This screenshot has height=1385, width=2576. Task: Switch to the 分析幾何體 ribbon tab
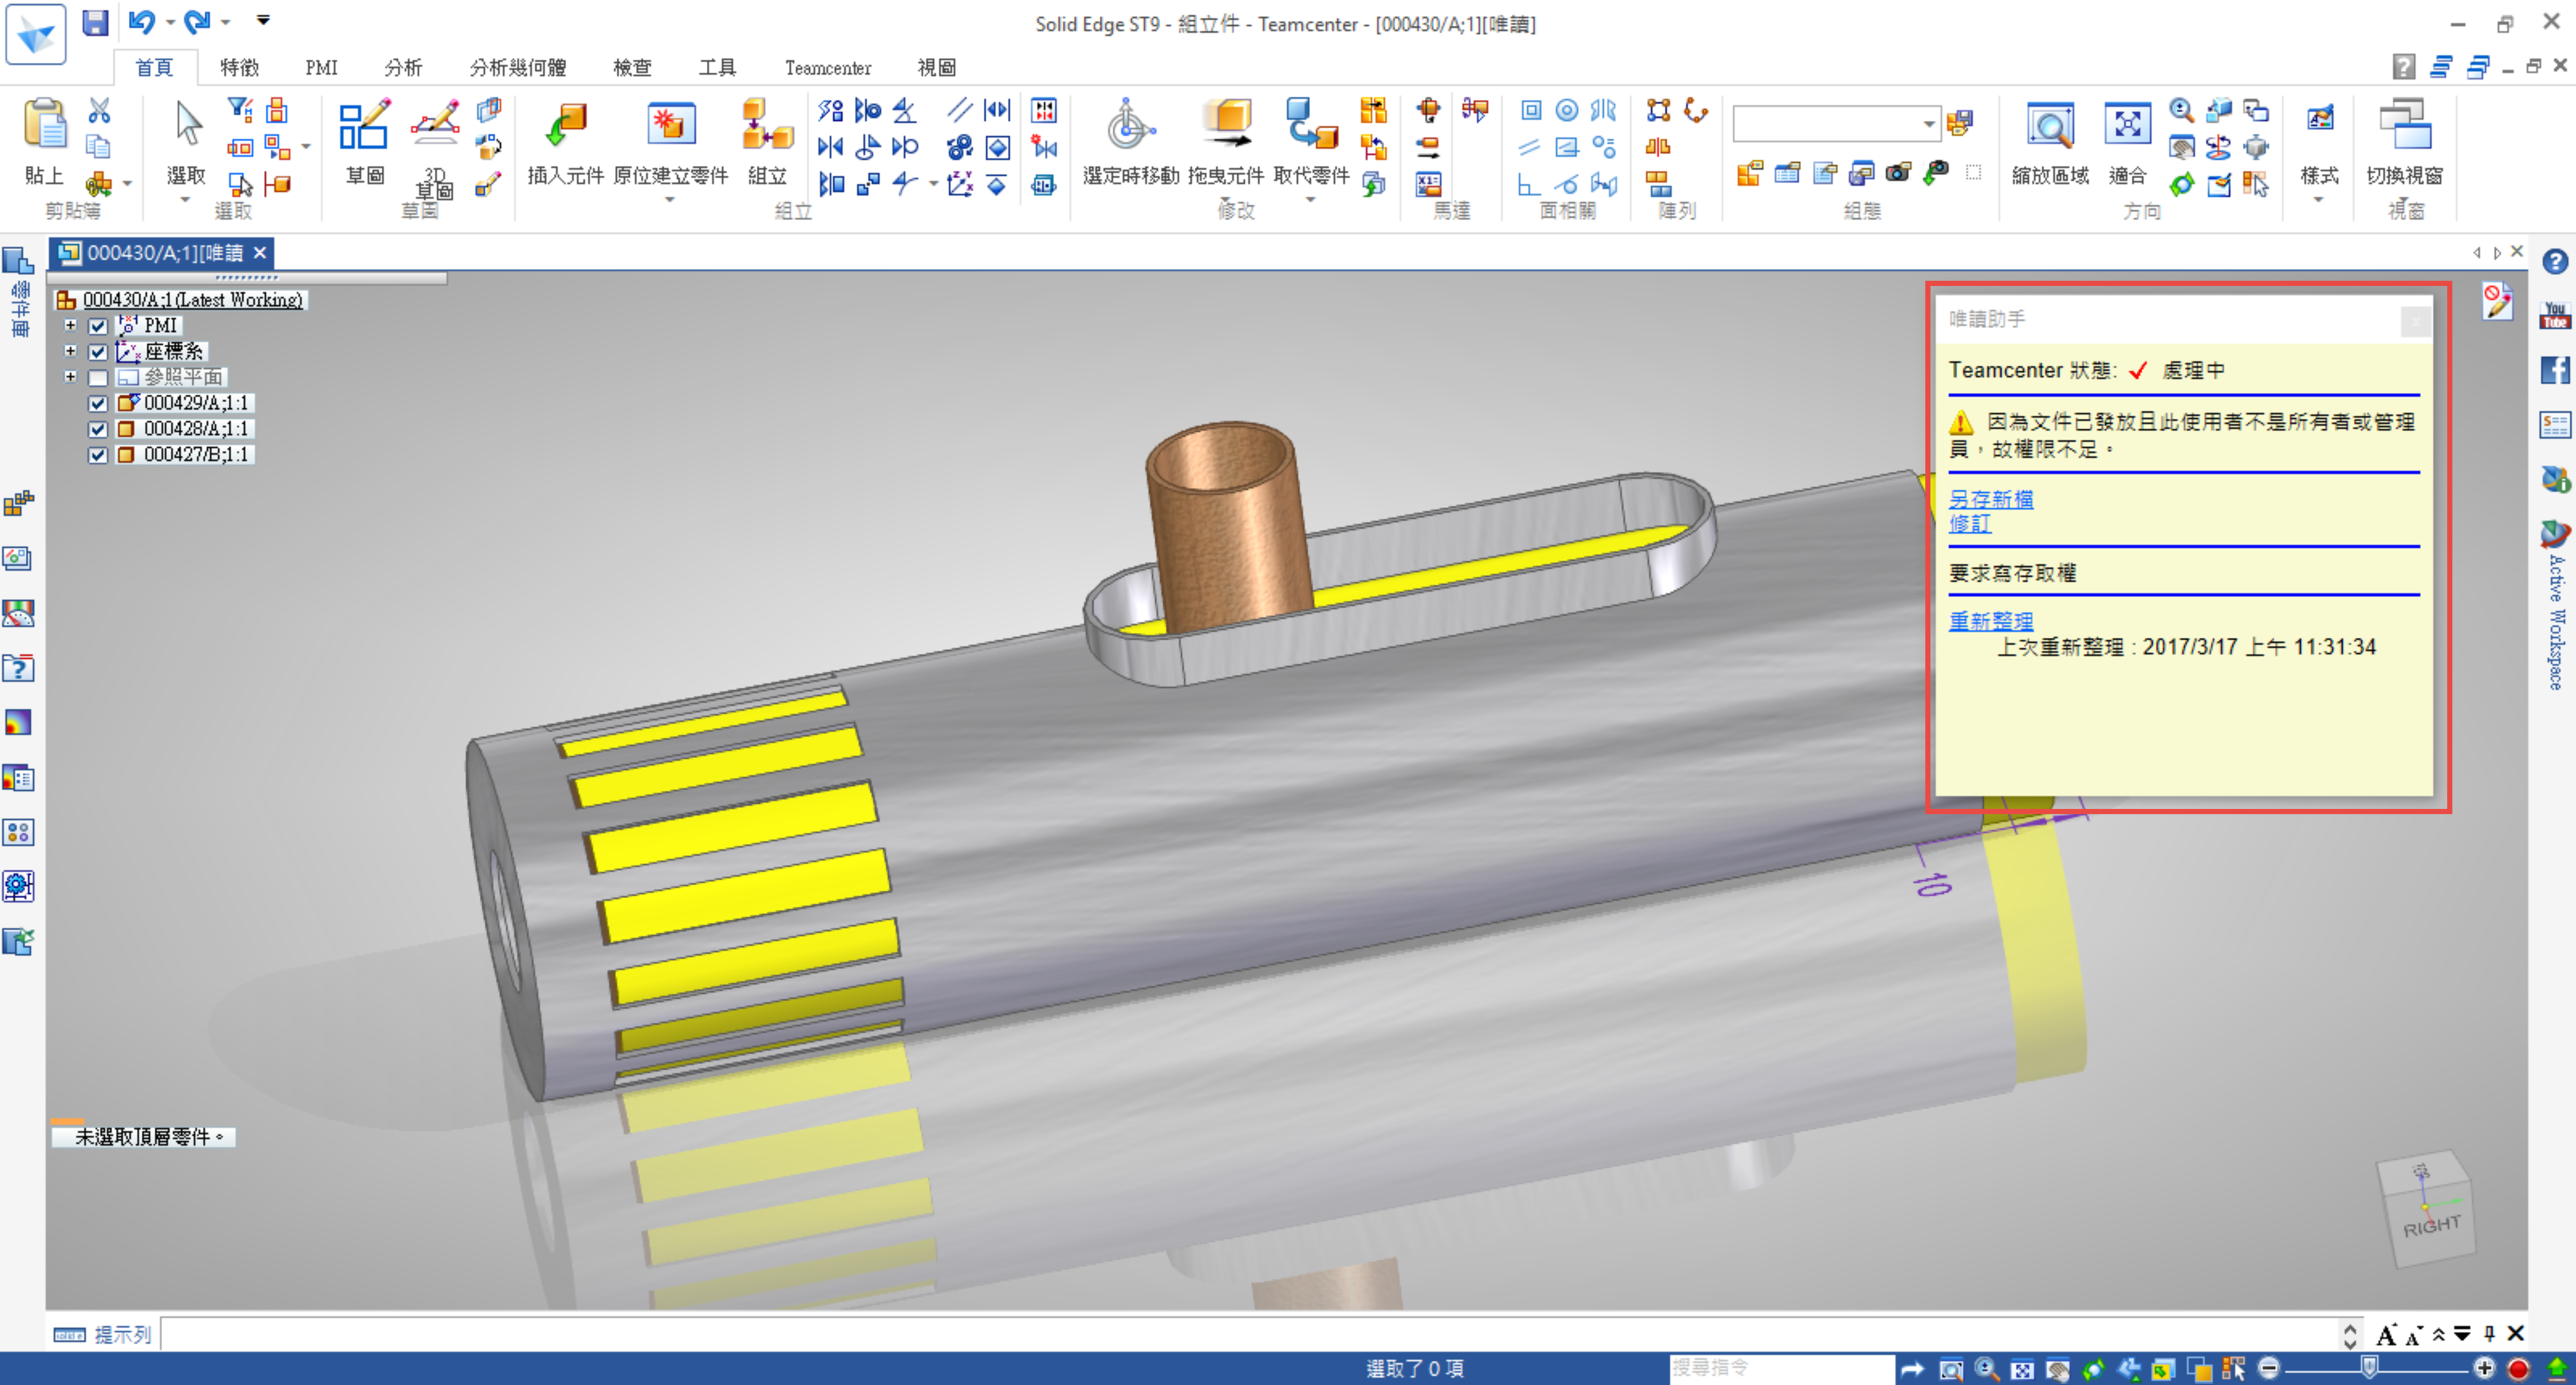[518, 67]
